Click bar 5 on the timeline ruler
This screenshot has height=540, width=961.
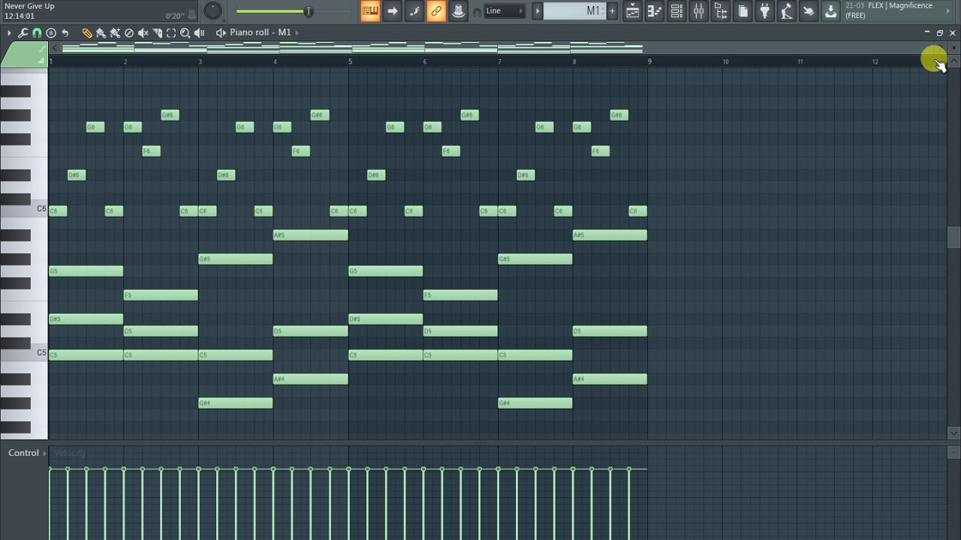[x=350, y=61]
